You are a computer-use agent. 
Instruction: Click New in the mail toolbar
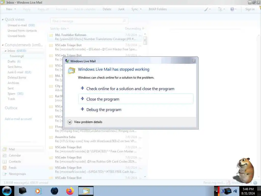coord(9,9)
